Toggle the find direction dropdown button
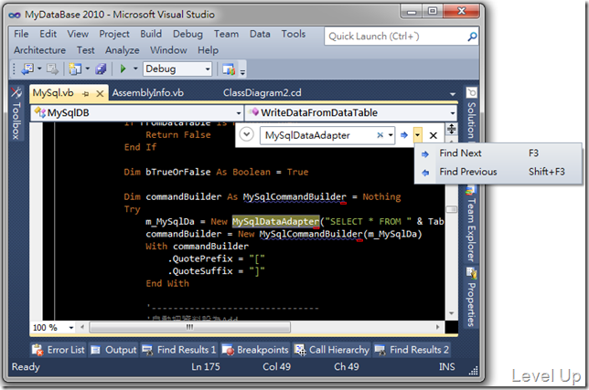 tap(418, 134)
